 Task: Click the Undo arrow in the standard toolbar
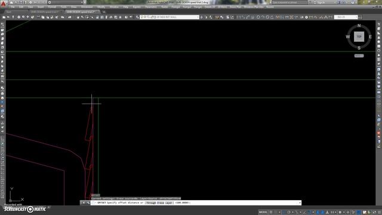63,17
